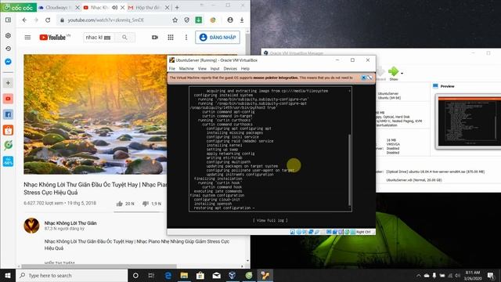Screen dimensions: 501x282
Task: Click the ĐĂNG NHẬP sign-in button
Action: click(x=218, y=38)
